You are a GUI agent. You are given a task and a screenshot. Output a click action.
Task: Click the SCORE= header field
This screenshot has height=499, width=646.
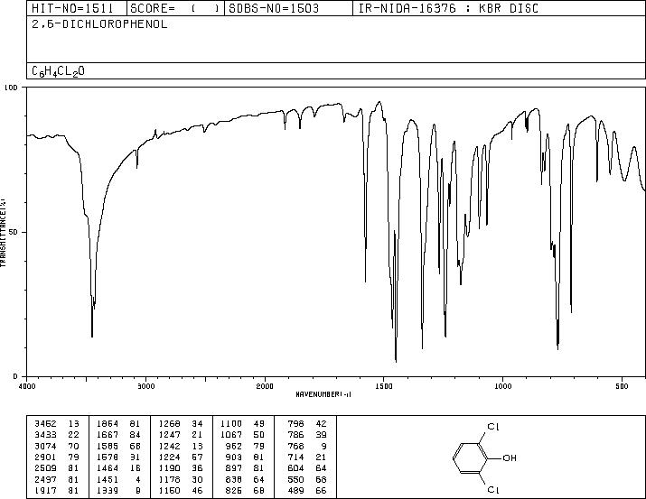pyautogui.click(x=174, y=8)
